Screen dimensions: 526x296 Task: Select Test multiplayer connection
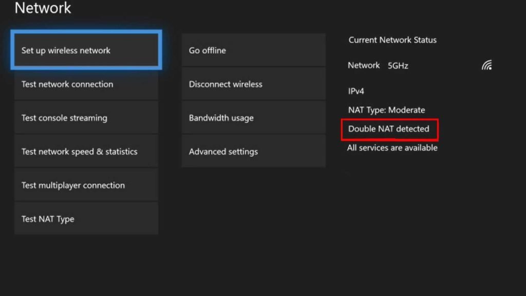pos(86,185)
